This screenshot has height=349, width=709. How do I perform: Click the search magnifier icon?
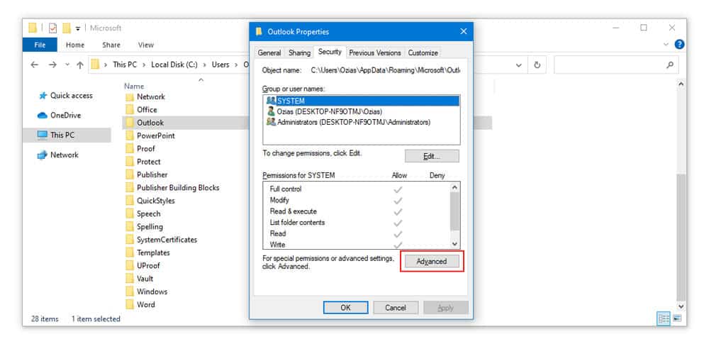click(670, 65)
